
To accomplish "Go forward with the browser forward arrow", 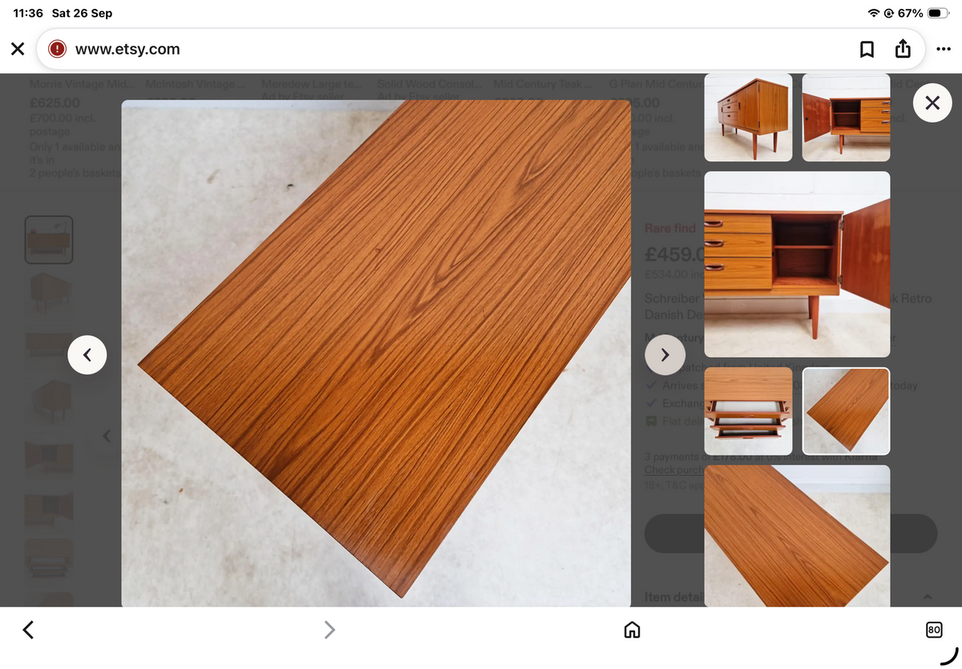I will click(x=329, y=630).
